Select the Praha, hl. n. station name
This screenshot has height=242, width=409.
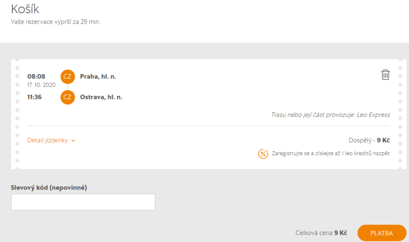98,76
